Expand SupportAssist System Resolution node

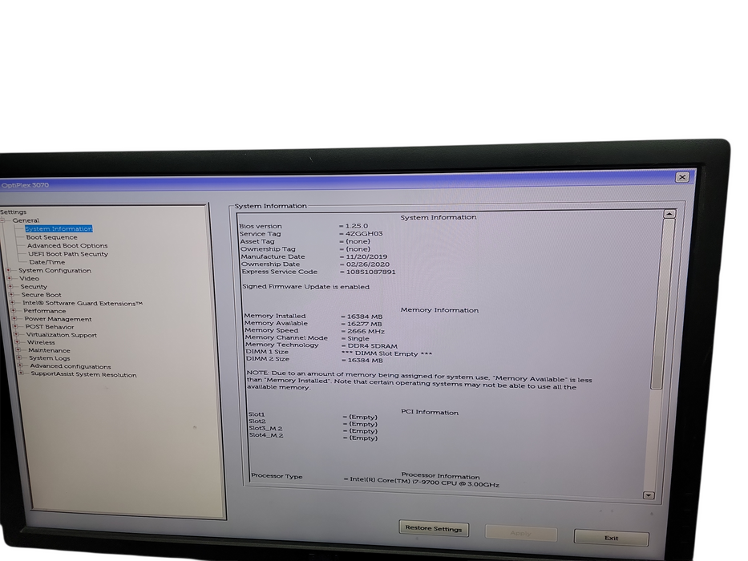point(21,373)
